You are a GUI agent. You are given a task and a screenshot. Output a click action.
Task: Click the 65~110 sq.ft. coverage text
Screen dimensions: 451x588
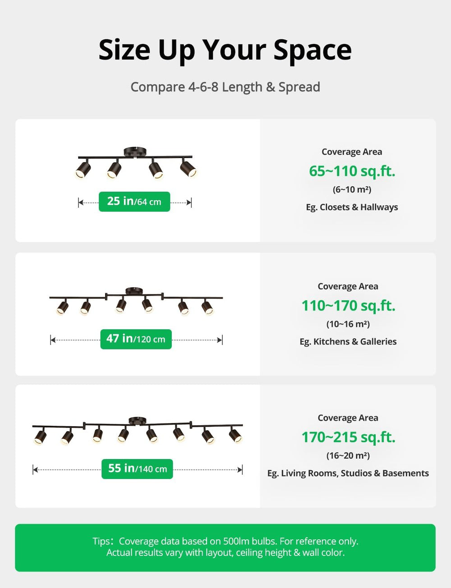point(352,171)
